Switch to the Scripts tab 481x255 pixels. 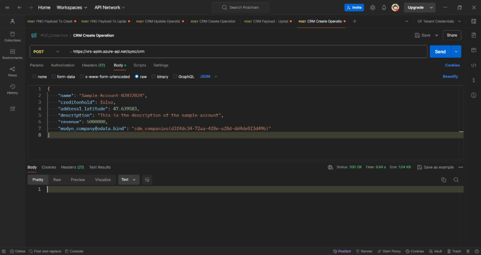[x=140, y=65]
